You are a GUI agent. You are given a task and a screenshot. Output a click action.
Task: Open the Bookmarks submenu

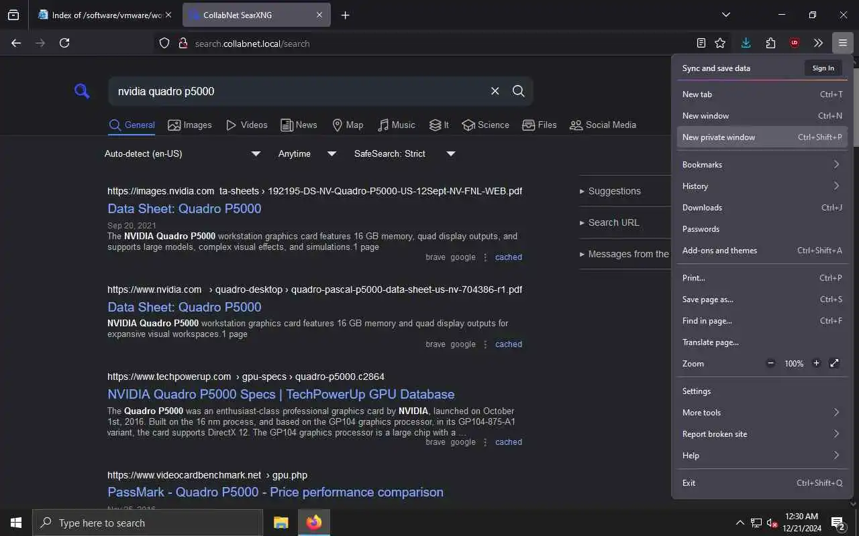(x=762, y=164)
